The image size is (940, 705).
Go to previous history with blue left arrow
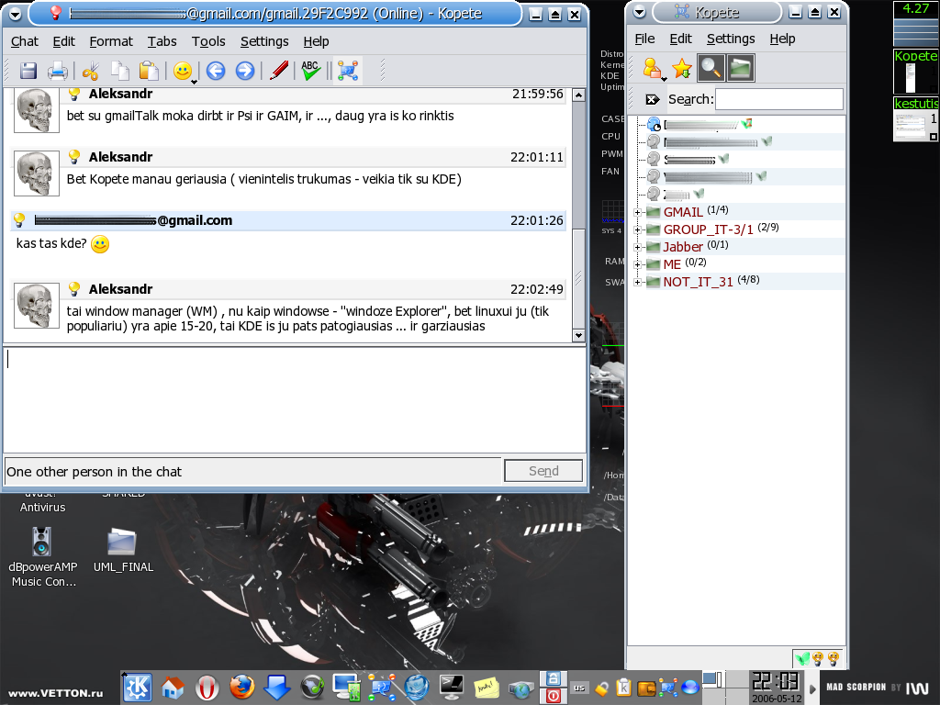(x=216, y=71)
